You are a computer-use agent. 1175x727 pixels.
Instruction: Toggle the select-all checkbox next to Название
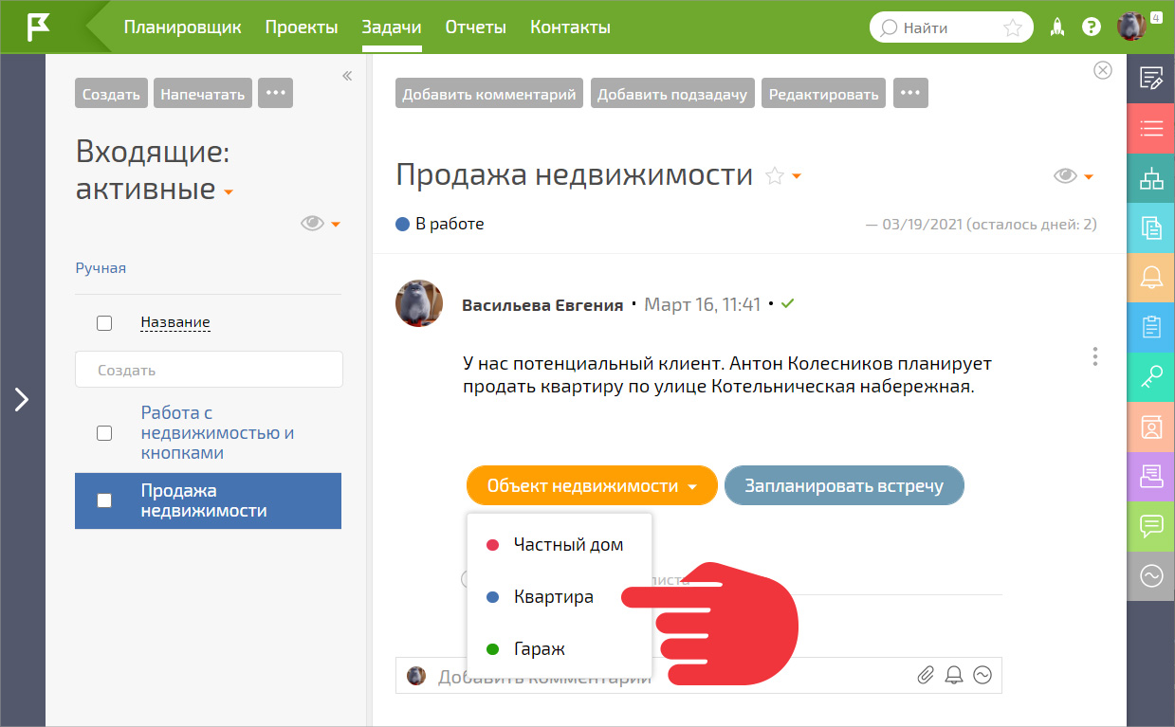(x=104, y=323)
